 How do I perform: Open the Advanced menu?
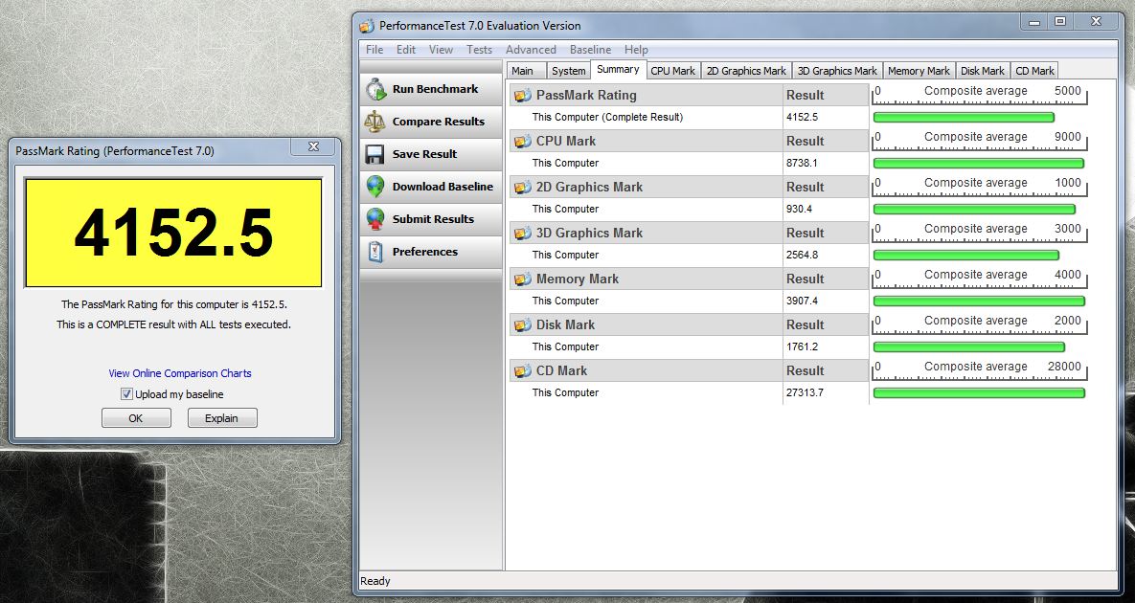coord(531,49)
